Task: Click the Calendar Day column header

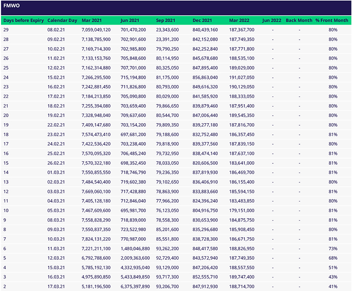Action: click(62, 21)
